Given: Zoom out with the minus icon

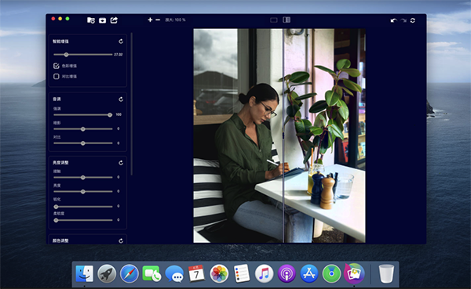Looking at the screenshot, I should coord(158,20).
